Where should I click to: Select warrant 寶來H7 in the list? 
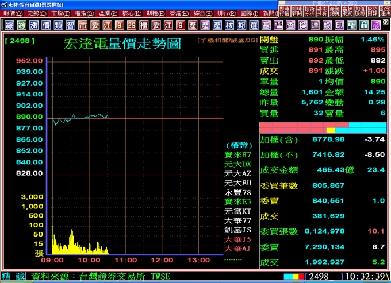click(237, 155)
